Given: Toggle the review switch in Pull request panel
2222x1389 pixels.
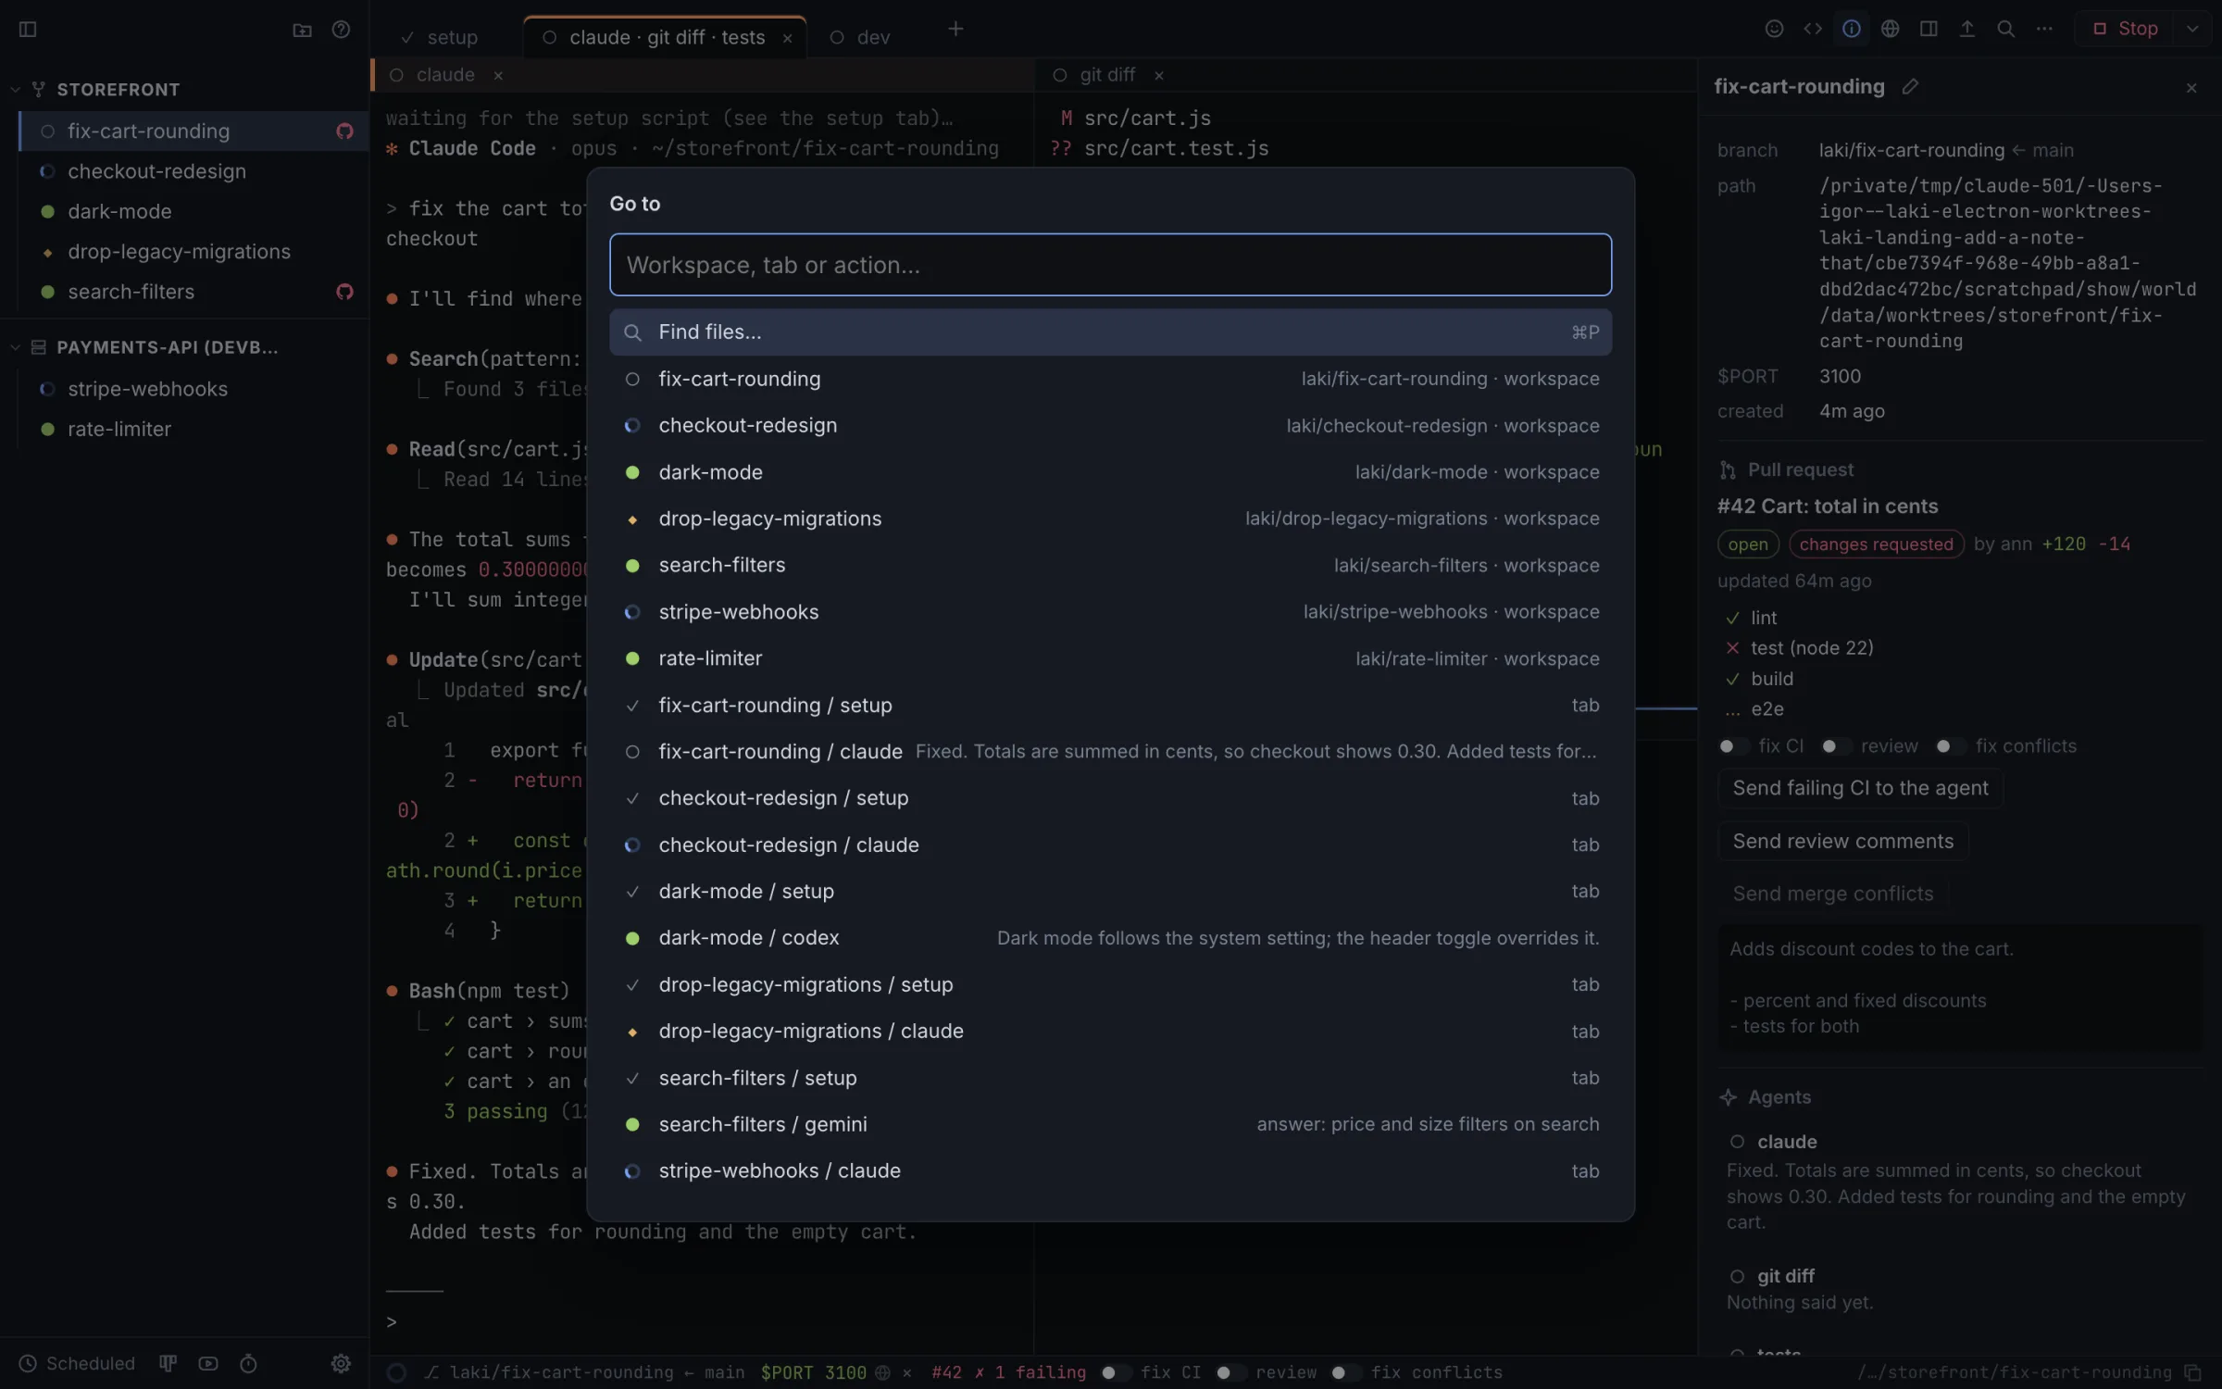Looking at the screenshot, I should point(1835,746).
